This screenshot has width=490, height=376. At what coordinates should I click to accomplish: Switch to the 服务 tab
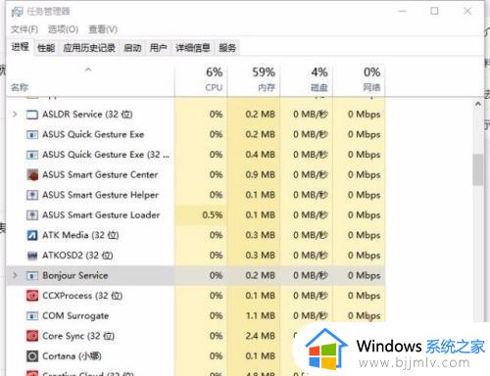click(x=227, y=48)
